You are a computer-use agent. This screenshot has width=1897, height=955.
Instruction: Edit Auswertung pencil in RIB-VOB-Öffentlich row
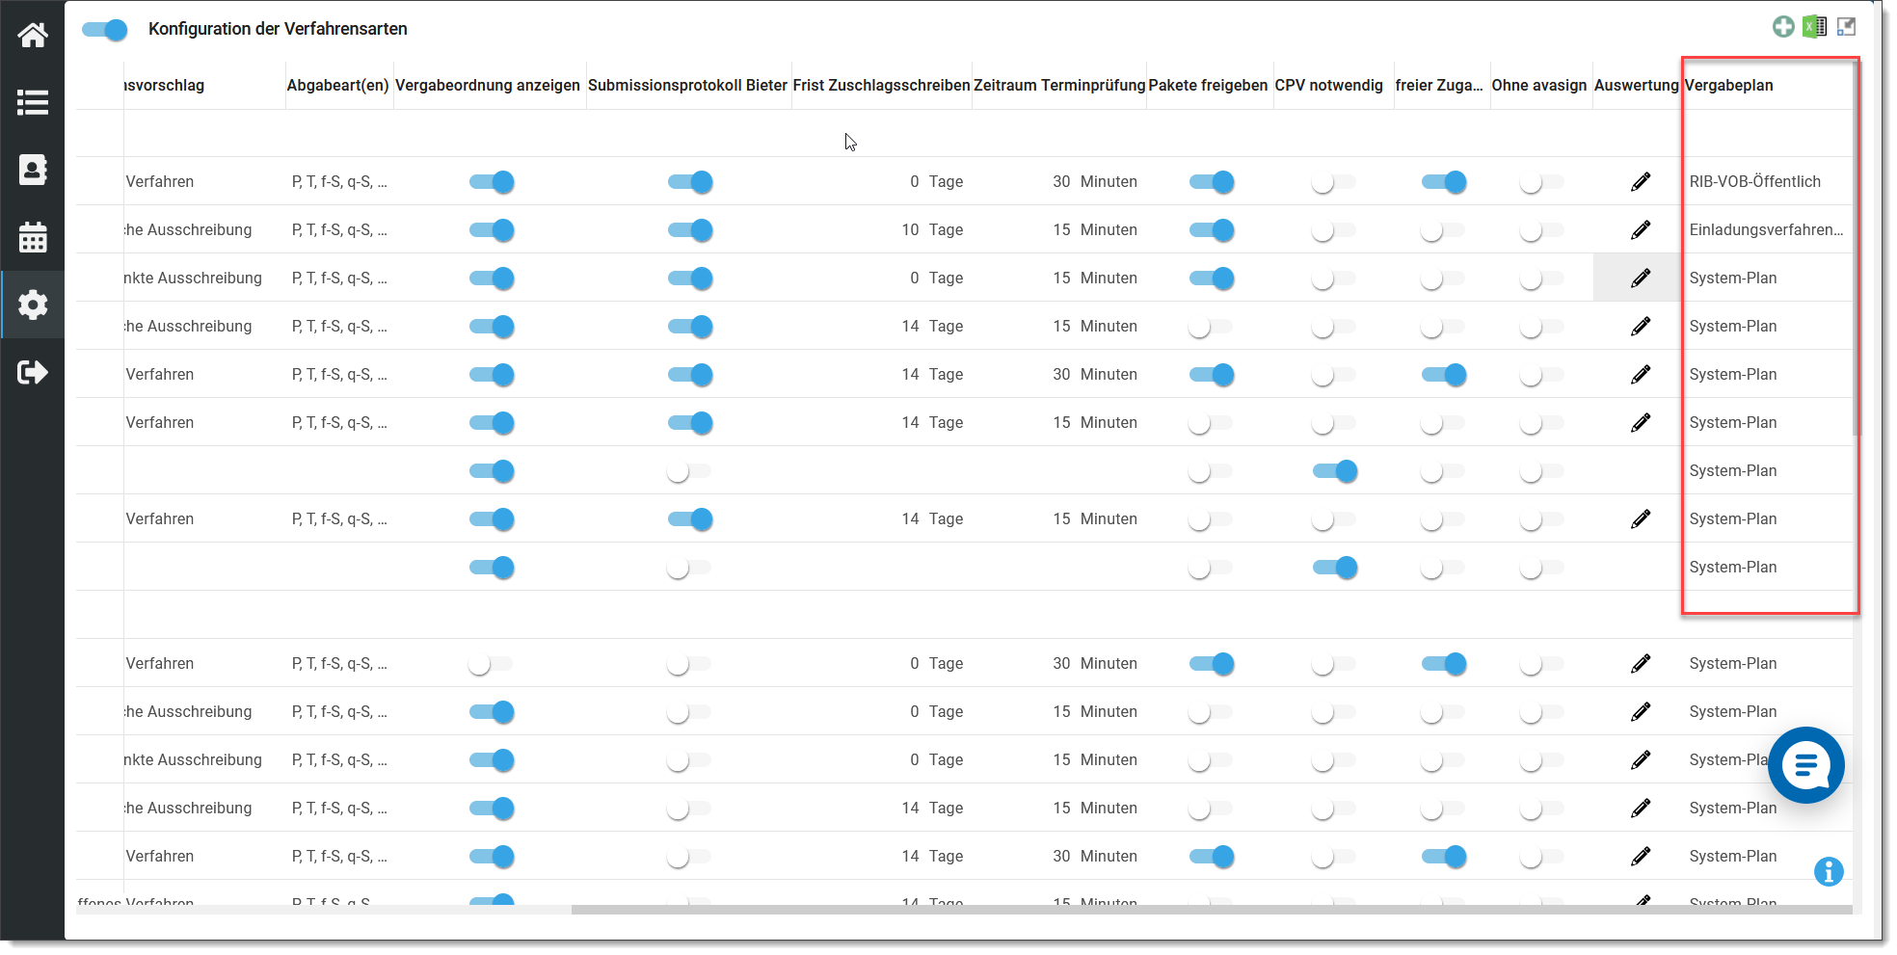click(1641, 181)
